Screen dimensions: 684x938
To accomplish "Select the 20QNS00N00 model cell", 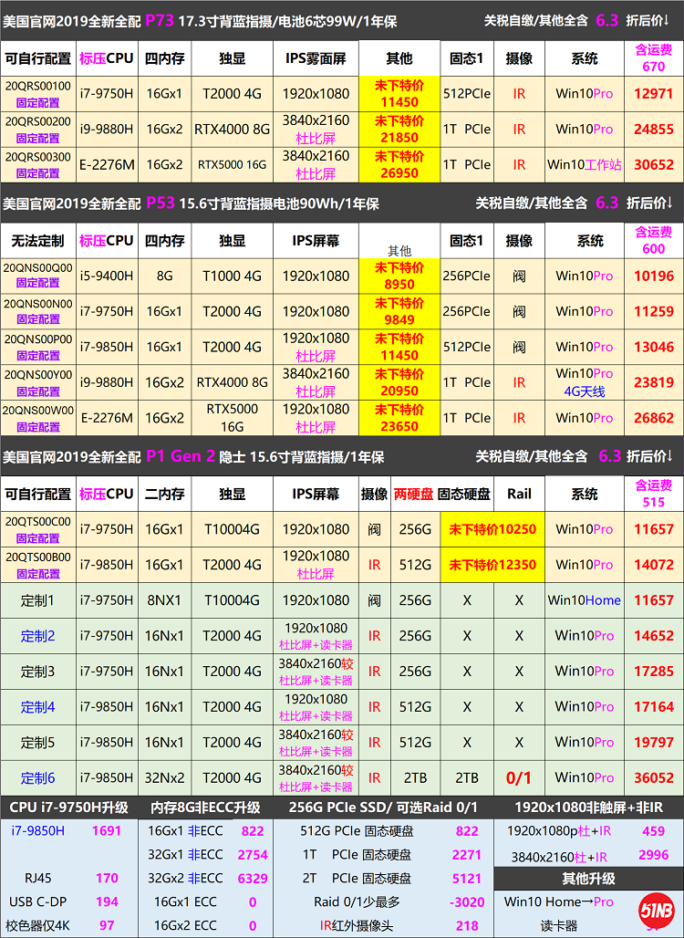I will pyautogui.click(x=38, y=311).
